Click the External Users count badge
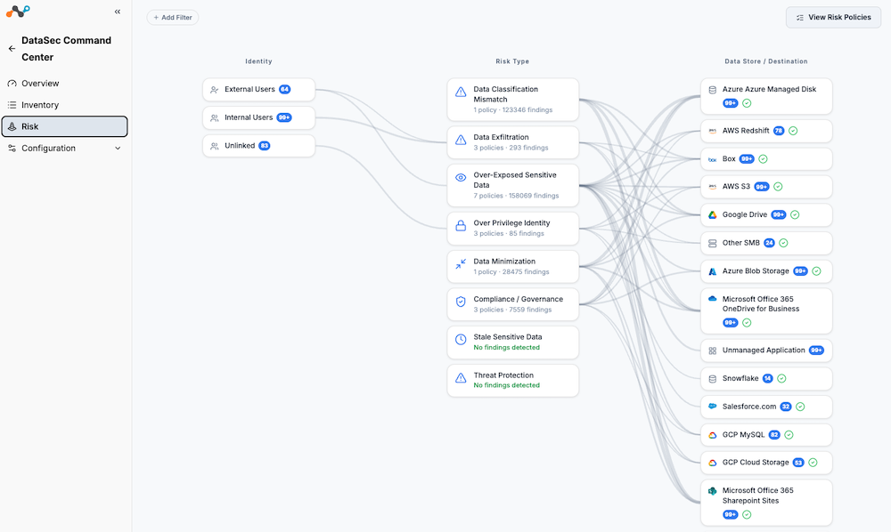The width and height of the screenshot is (891, 532). click(285, 90)
